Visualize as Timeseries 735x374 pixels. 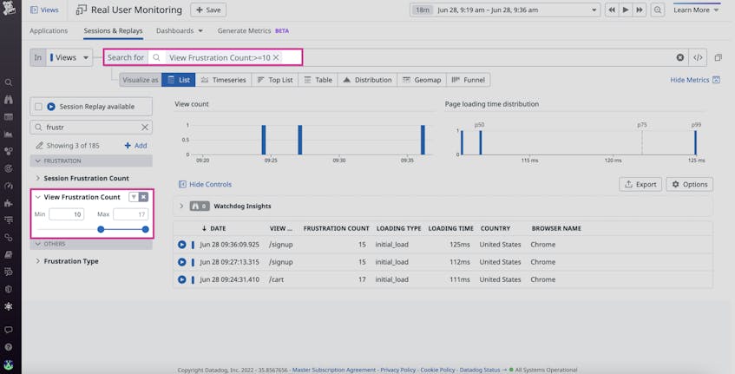pos(223,80)
